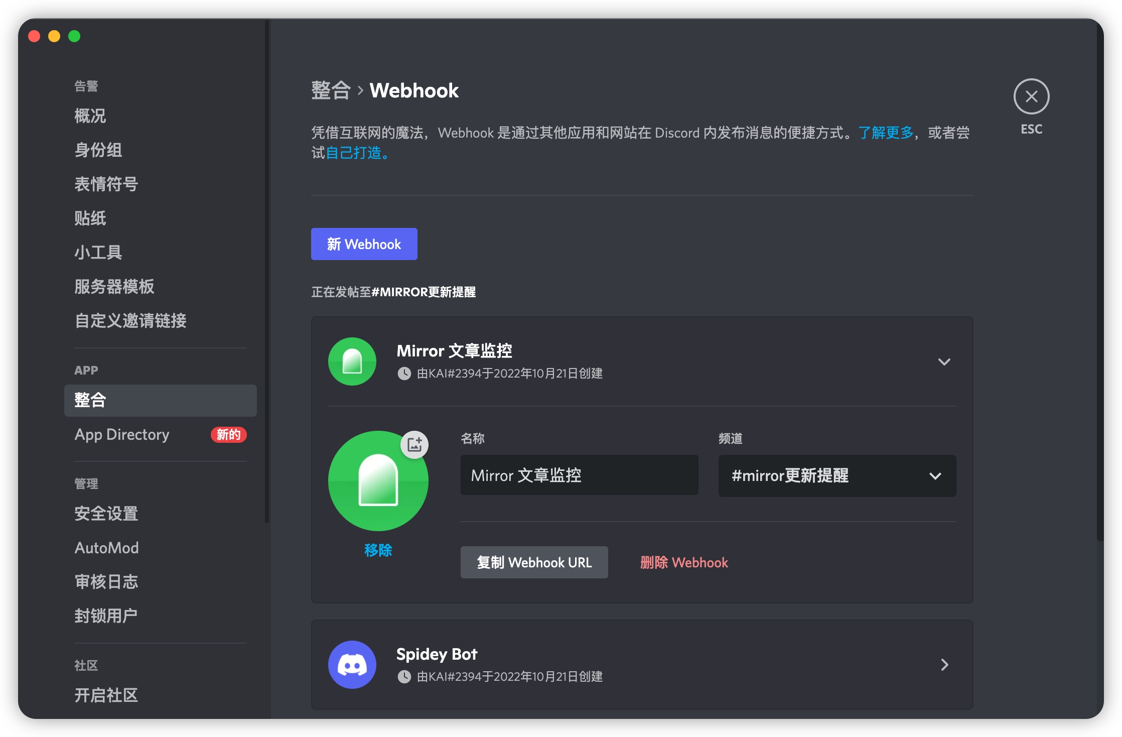Image resolution: width=1122 pixels, height=737 pixels.
Task: Click the upload avatar image icon
Action: coord(414,444)
